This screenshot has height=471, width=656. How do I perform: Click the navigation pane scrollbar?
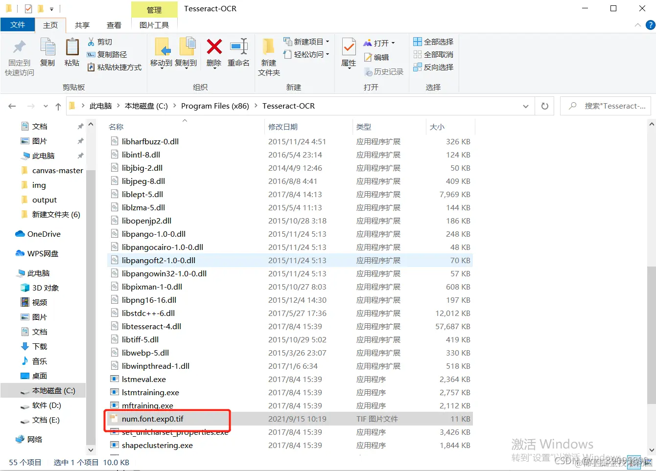pos(91,307)
